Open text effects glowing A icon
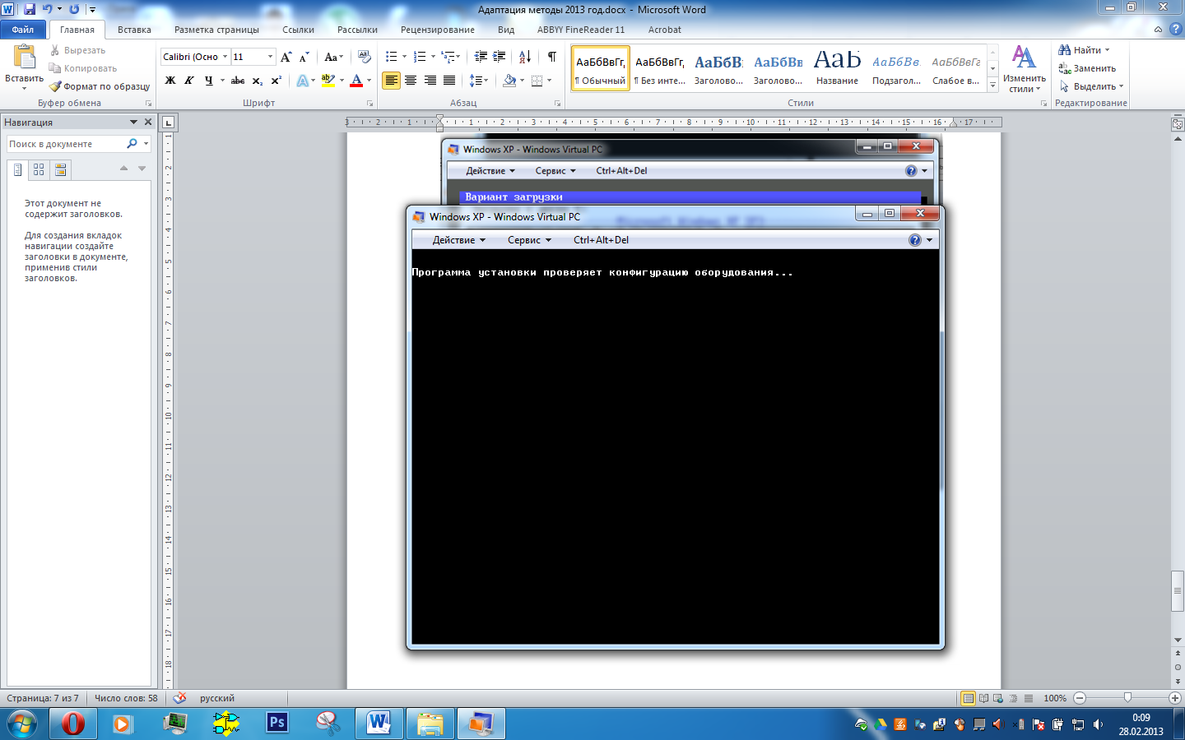The height and width of the screenshot is (740, 1185). (302, 81)
